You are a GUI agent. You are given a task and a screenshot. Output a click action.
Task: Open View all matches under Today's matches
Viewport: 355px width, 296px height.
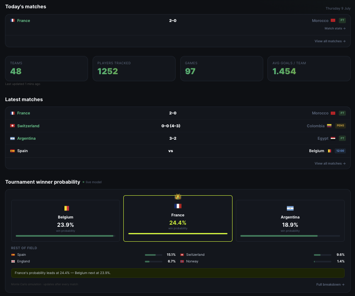[x=330, y=41]
